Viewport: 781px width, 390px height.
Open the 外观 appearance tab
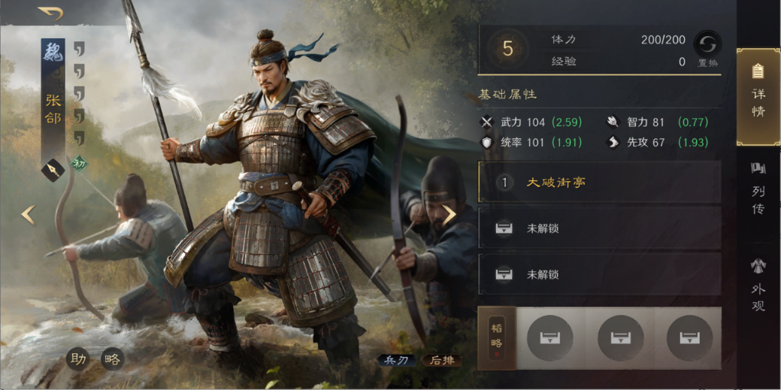758,285
